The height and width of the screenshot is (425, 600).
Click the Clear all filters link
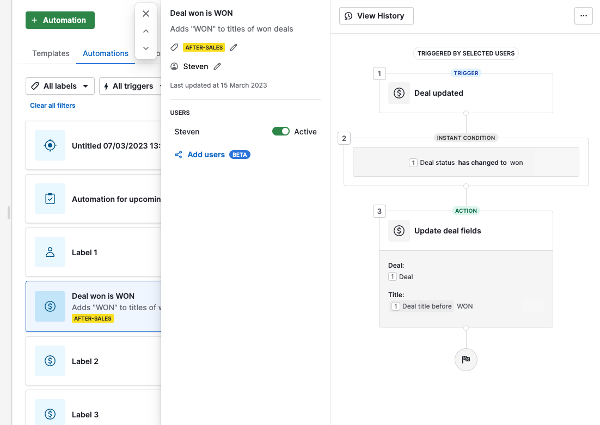[x=52, y=105]
